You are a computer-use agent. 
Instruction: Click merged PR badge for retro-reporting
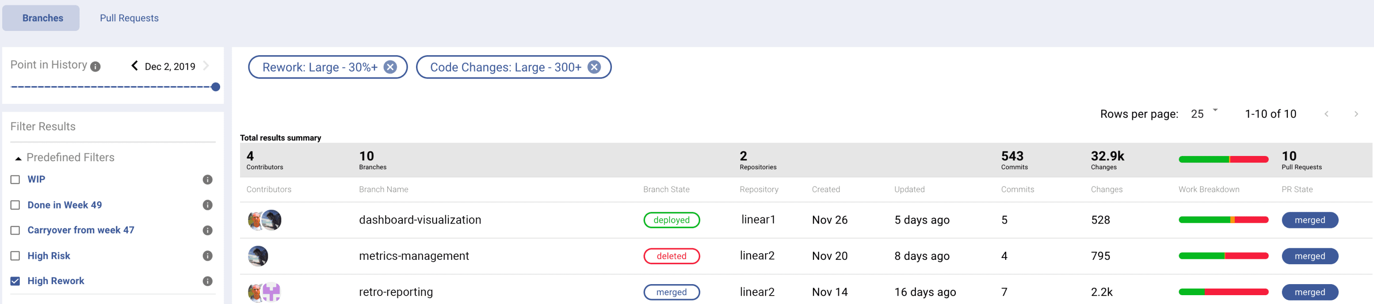coord(1309,292)
